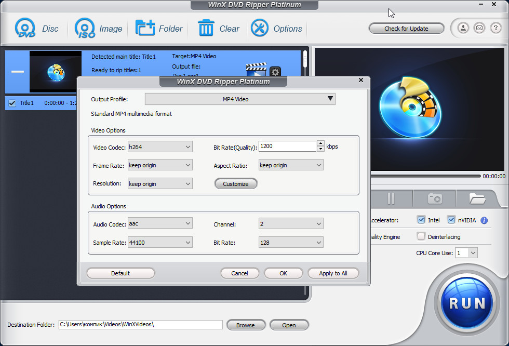
Task: Open the destination folder
Action: click(x=289, y=325)
